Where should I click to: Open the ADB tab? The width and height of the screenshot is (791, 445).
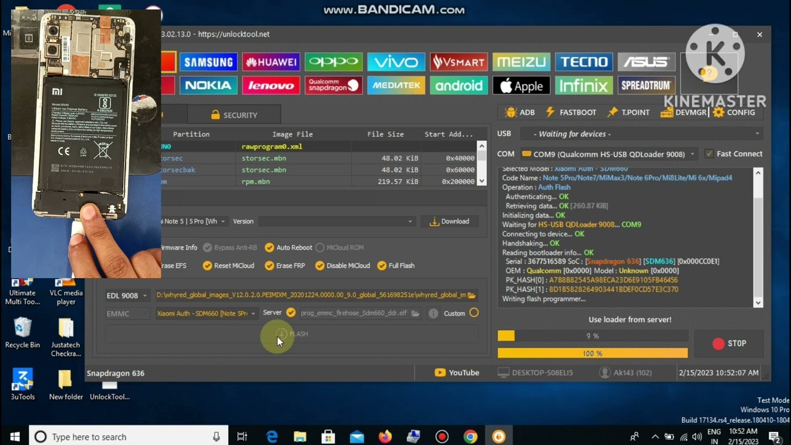click(x=520, y=112)
